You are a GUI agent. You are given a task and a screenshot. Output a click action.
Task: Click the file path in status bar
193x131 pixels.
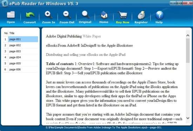click(104, 127)
